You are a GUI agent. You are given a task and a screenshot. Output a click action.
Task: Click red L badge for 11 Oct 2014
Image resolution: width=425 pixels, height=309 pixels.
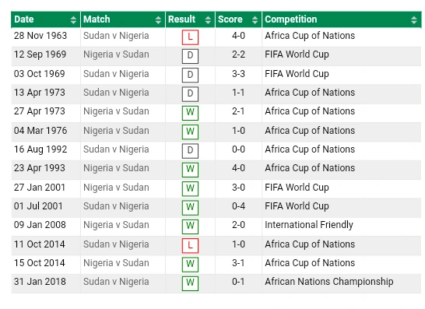point(190,246)
